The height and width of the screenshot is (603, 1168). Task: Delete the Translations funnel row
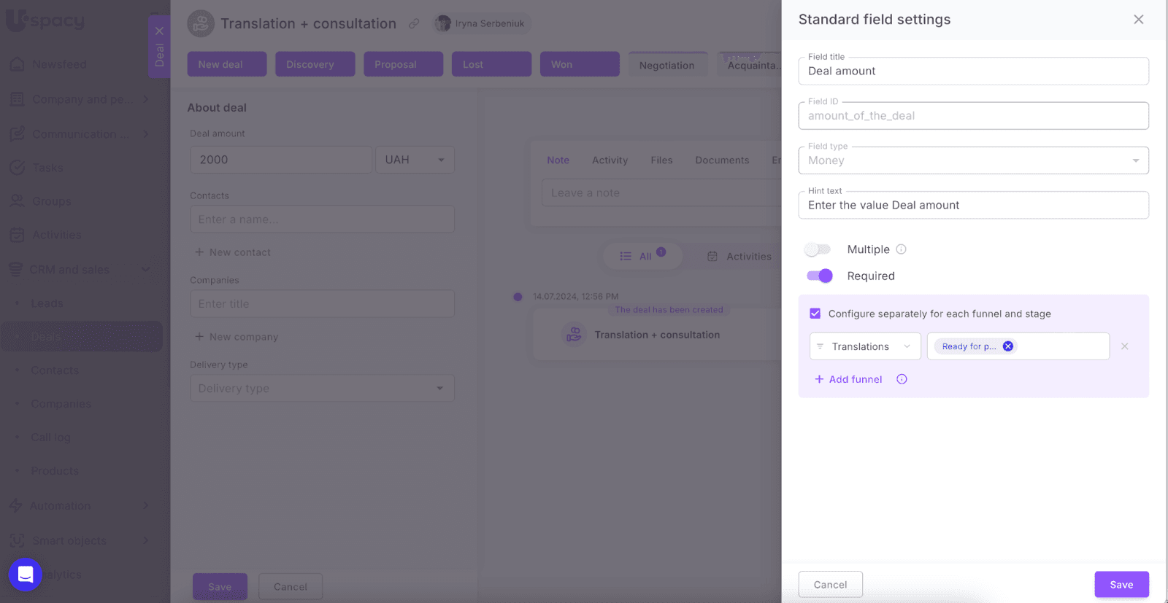point(1124,346)
